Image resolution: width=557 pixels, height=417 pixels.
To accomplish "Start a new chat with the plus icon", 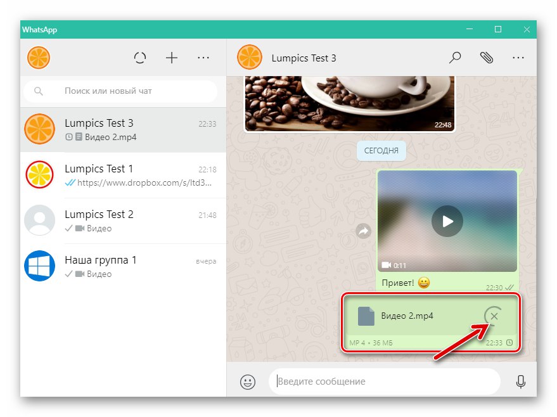I will 172,58.
